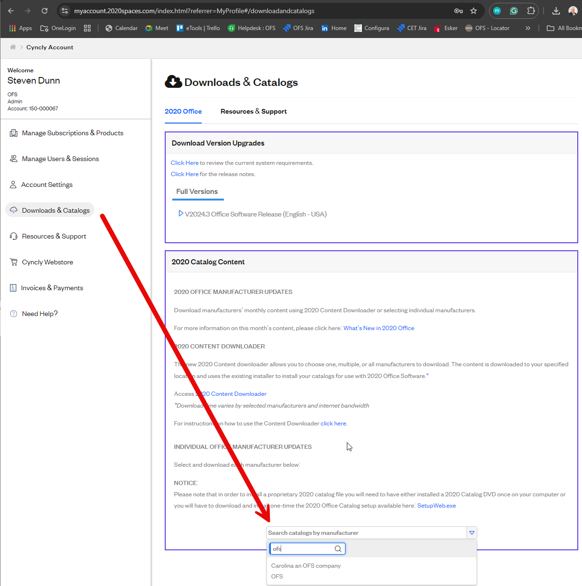Switch to the 2020 Office tab
Image resolution: width=582 pixels, height=586 pixels.
(x=183, y=111)
